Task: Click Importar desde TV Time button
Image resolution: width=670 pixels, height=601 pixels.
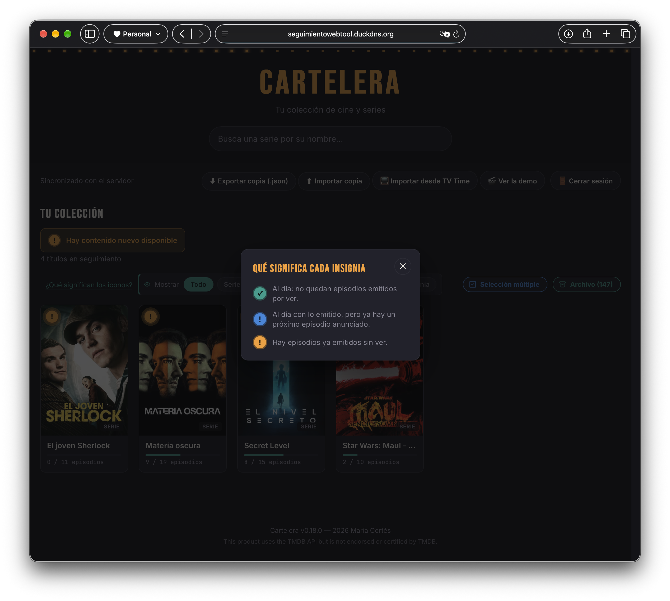Action: (425, 181)
